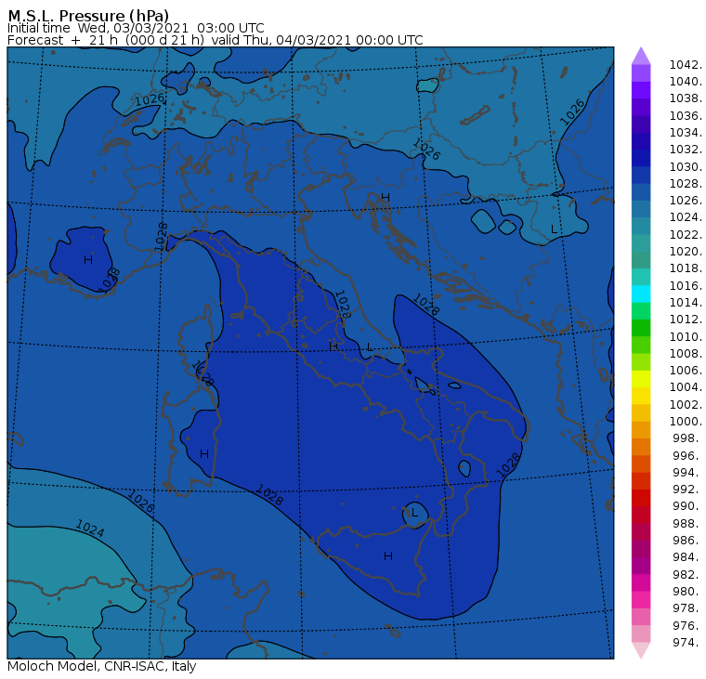
Task: Click the "1004." legend value
Action: point(686,386)
